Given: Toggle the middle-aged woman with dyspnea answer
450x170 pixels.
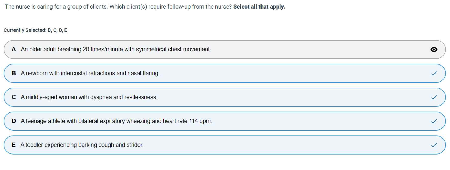Looking at the screenshot, I should click(89, 97).
